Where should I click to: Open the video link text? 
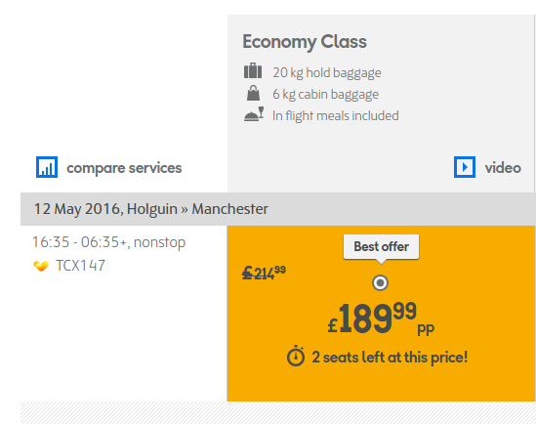pos(503,168)
